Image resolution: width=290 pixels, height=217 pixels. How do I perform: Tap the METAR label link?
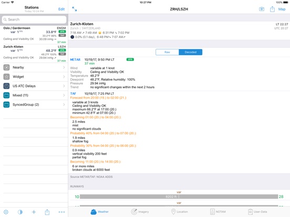click(75, 60)
